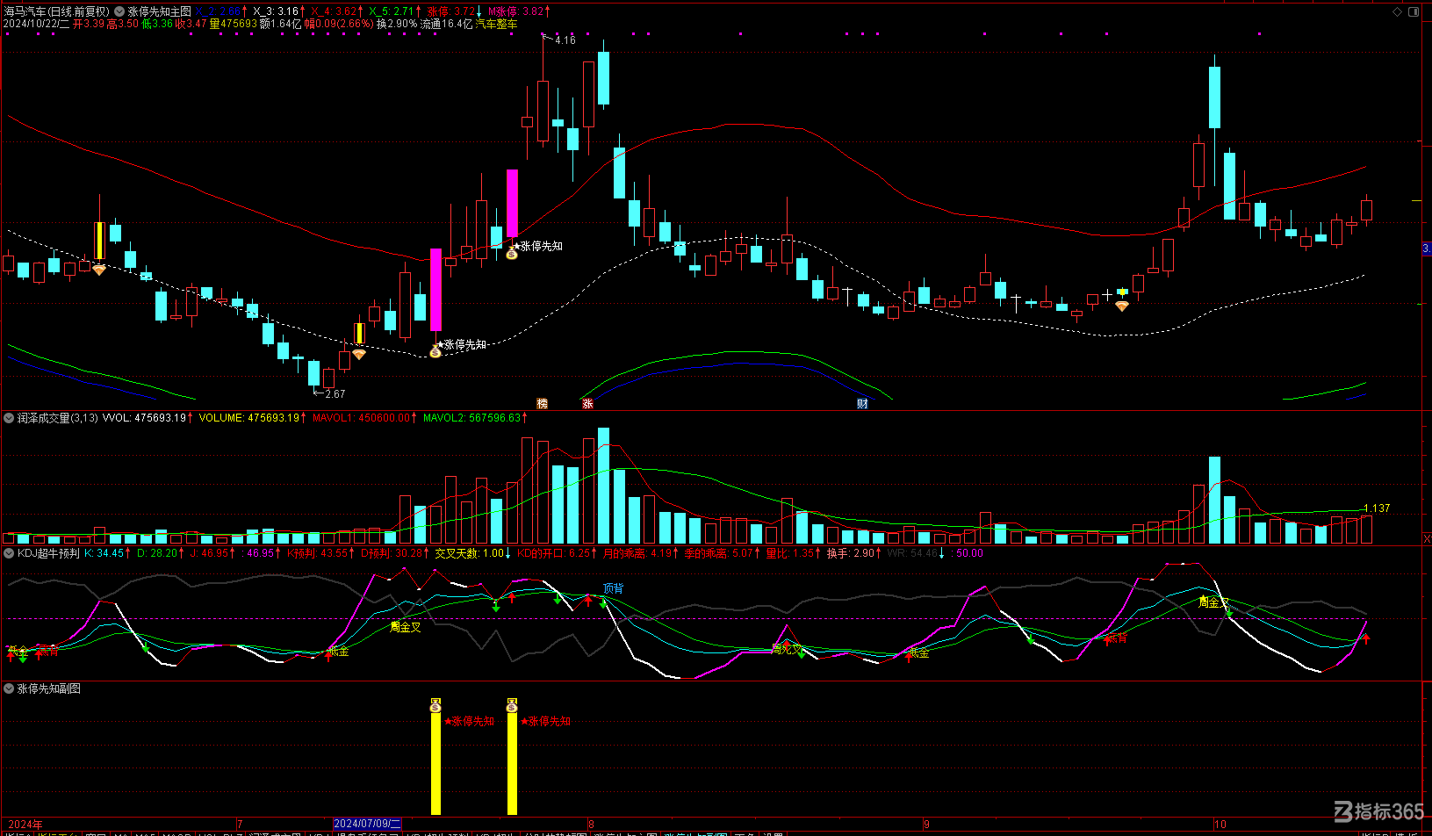Click month 9 marker on time axis
This screenshot has height=836, width=1432.
[x=926, y=824]
